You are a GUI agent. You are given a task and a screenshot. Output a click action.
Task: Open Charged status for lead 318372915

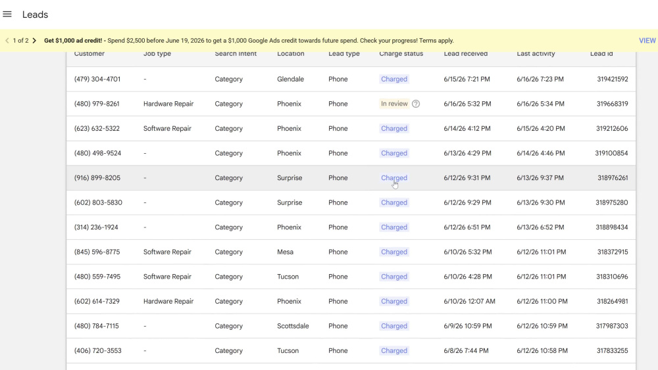point(394,252)
